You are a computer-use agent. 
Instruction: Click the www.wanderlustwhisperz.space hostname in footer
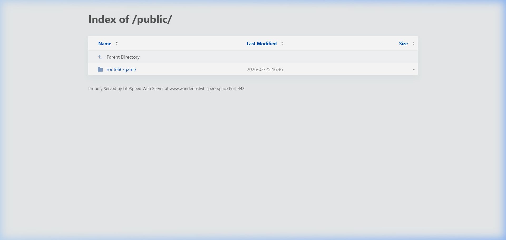pyautogui.click(x=199, y=89)
